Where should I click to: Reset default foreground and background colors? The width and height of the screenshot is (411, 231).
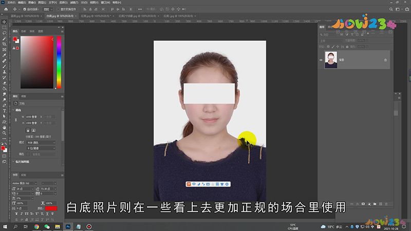pos(2,144)
